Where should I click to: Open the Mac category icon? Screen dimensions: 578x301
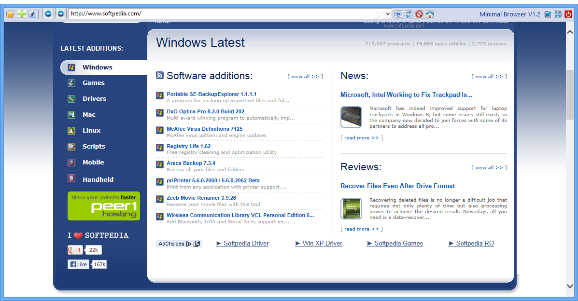click(x=71, y=115)
